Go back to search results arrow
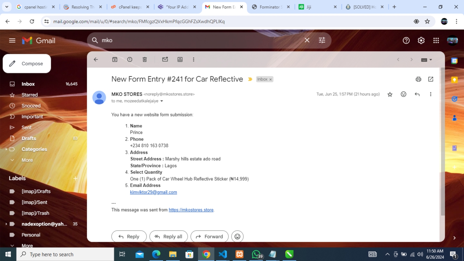This screenshot has width=464, height=261. click(x=96, y=60)
